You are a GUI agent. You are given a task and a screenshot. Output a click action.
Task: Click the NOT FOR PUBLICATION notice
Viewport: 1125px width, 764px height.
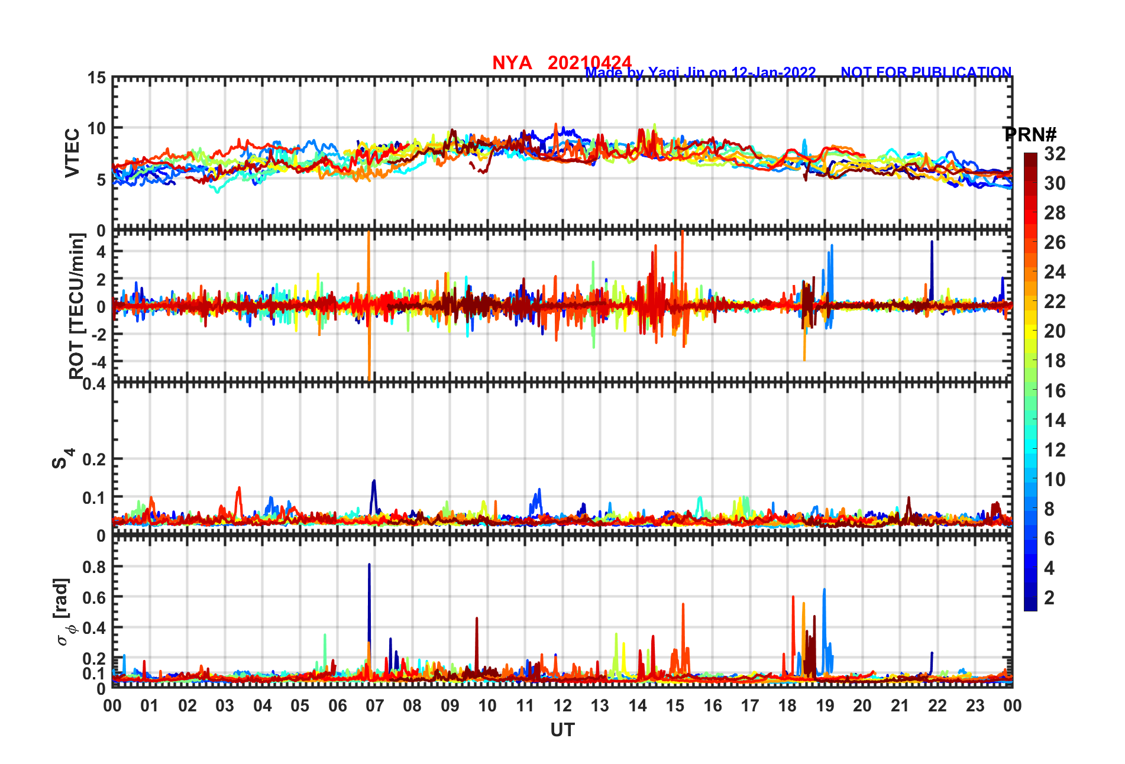coord(926,73)
